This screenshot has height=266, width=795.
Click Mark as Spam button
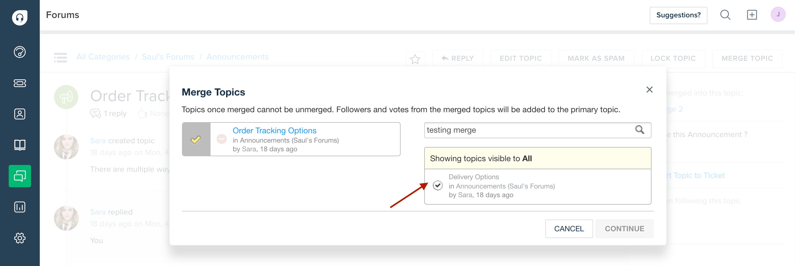tap(596, 58)
